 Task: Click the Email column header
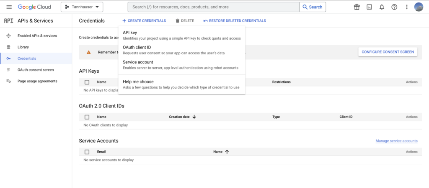101,152
